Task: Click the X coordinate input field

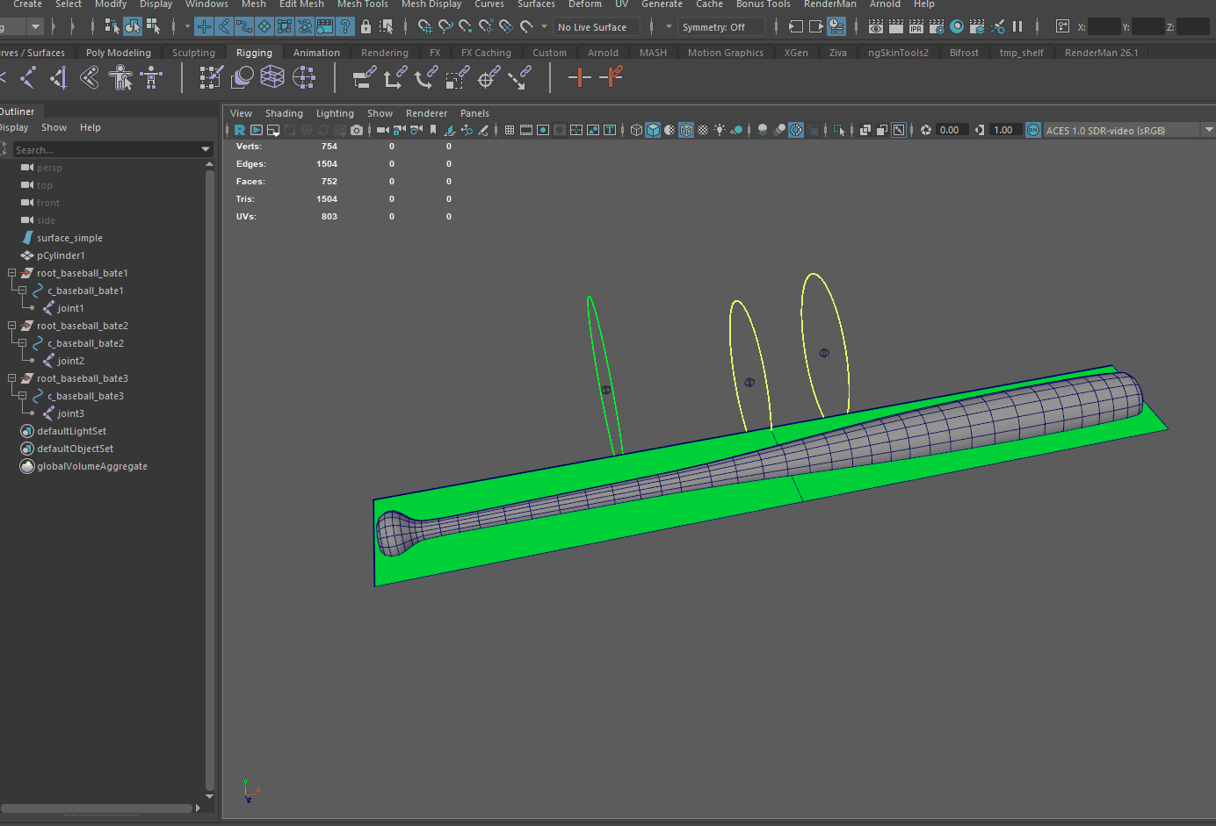Action: (1104, 27)
